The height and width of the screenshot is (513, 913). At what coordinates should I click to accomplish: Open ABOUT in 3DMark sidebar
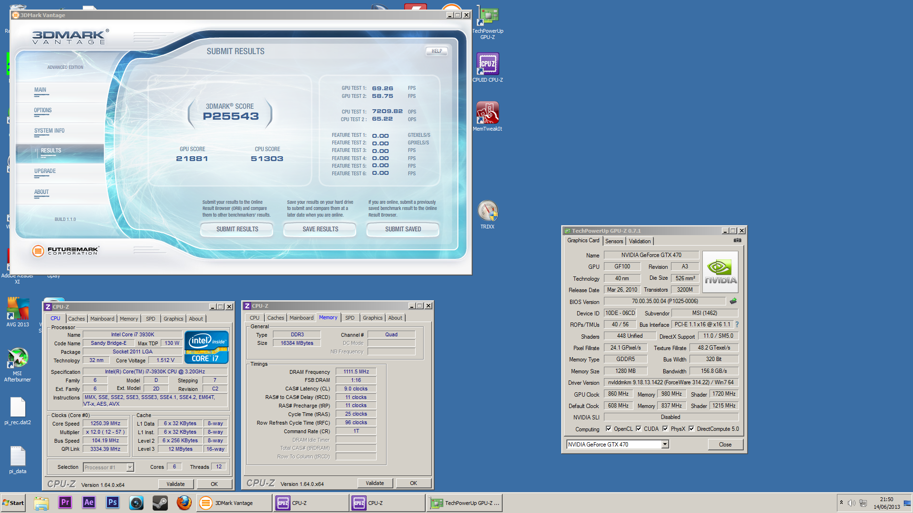(x=41, y=192)
